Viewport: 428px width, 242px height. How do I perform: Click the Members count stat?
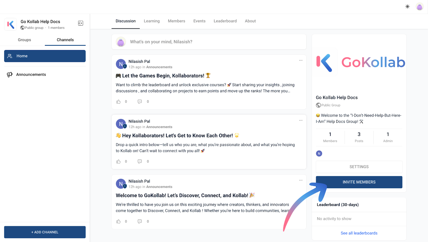330,137
